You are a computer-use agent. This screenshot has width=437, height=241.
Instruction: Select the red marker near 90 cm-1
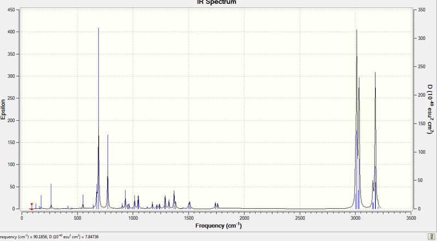tap(32, 207)
